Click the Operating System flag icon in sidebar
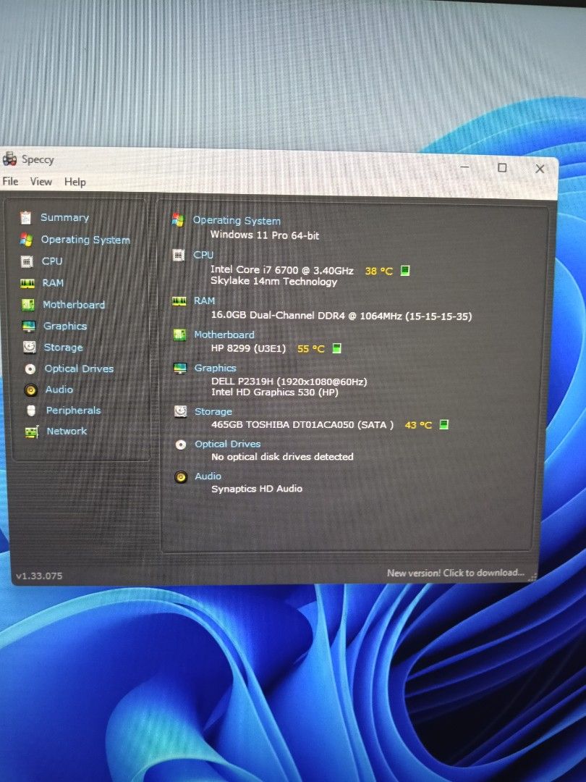The width and height of the screenshot is (586, 782). [x=26, y=240]
